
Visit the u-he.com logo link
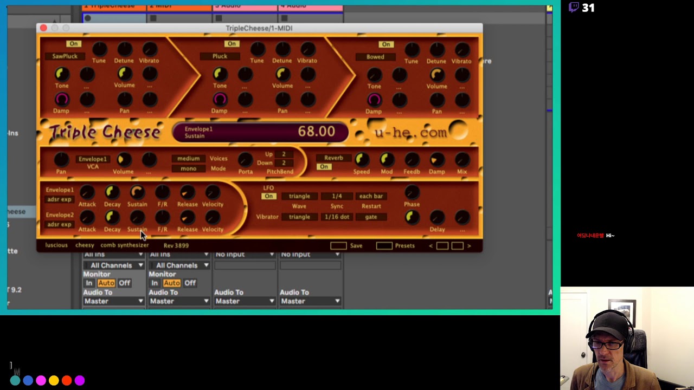(x=410, y=133)
